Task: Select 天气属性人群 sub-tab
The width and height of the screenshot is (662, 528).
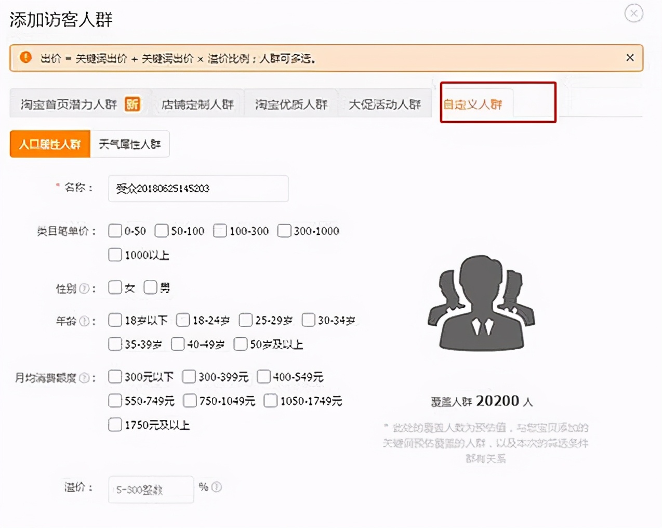Action: [130, 144]
